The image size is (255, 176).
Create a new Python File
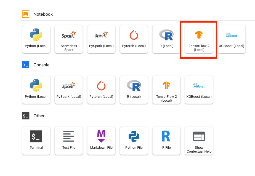134,140
